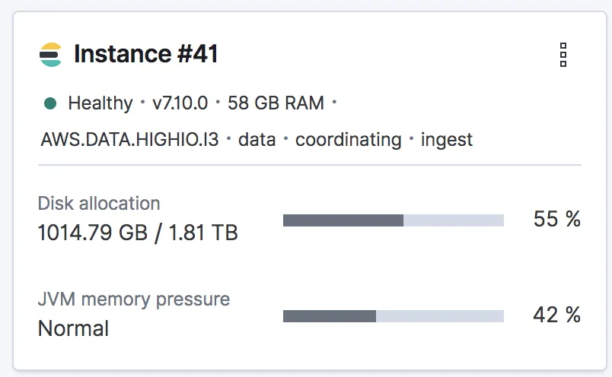Select the Normal memory pressure status
The image size is (612, 377).
click(x=73, y=328)
